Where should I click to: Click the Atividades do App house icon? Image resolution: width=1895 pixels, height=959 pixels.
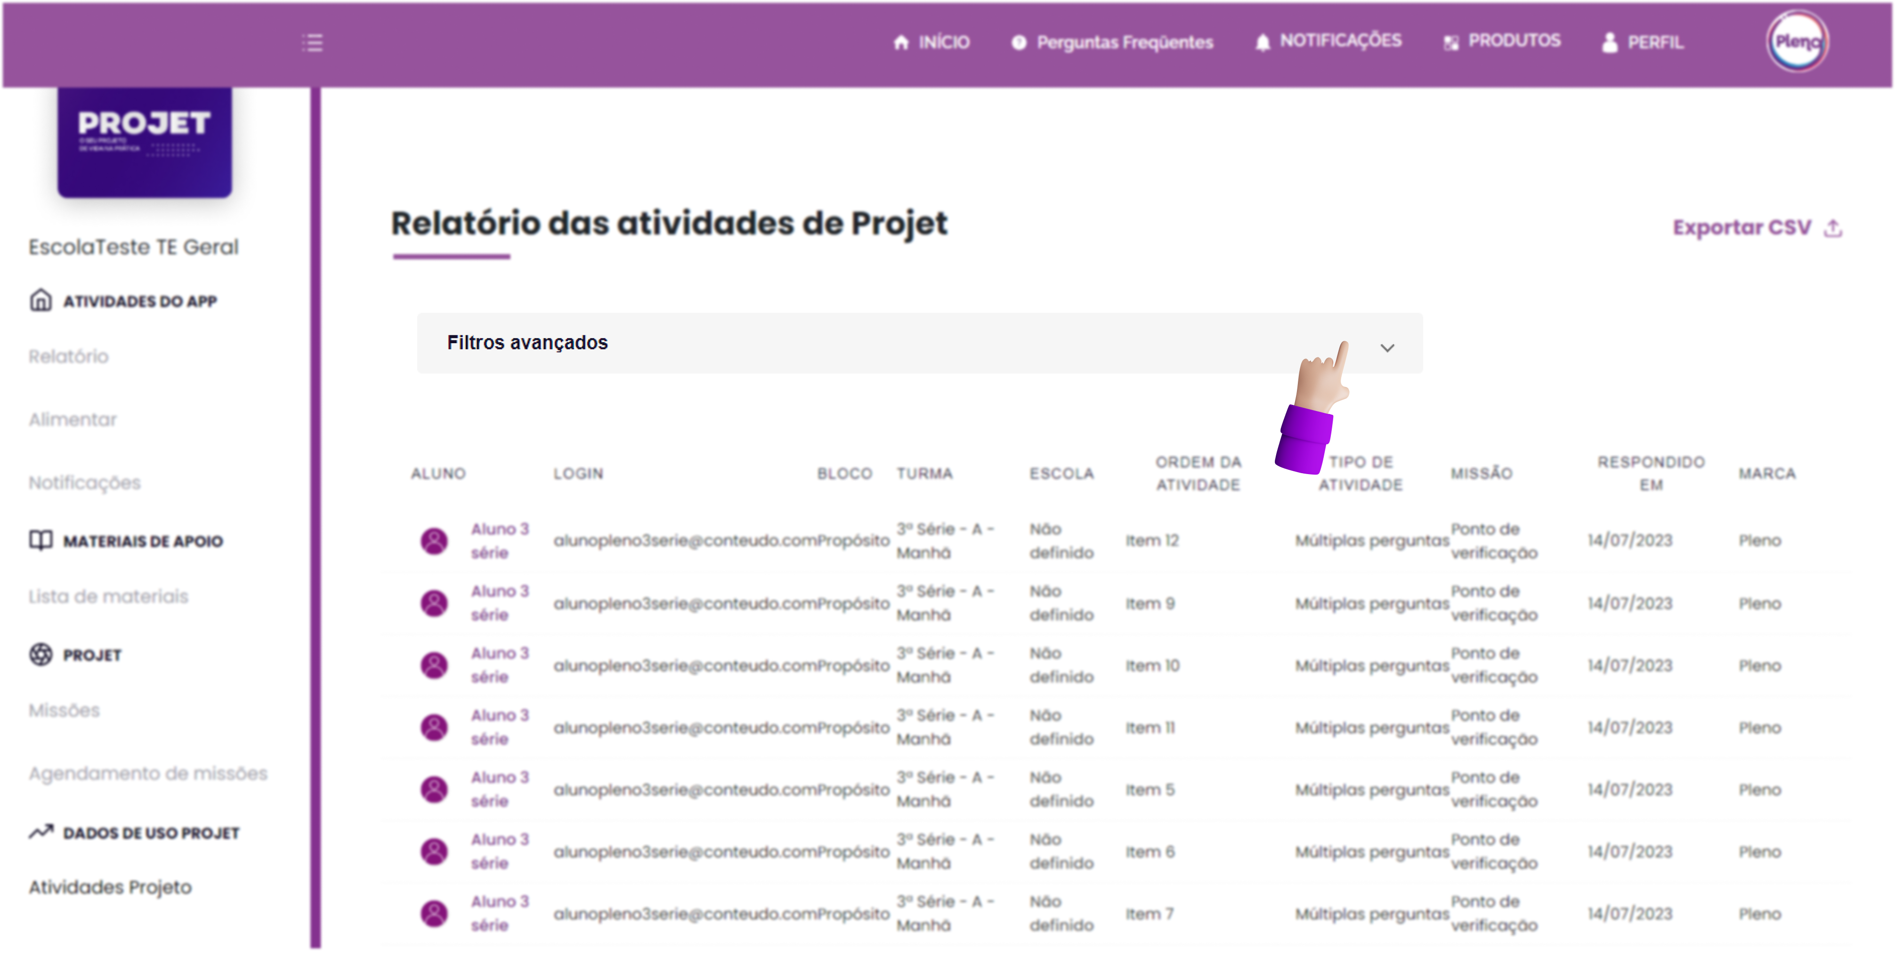click(40, 300)
